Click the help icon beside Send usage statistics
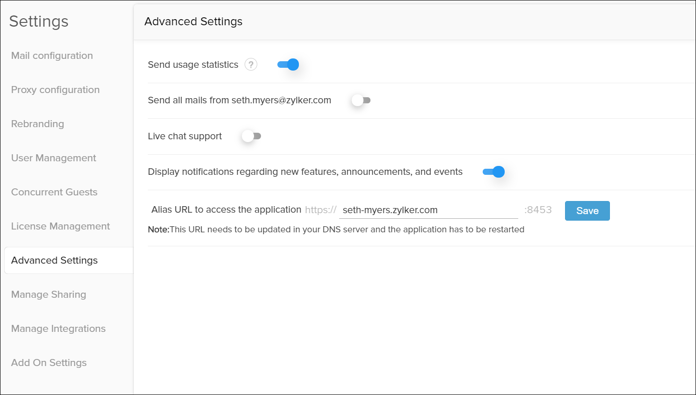696x395 pixels. 251,65
